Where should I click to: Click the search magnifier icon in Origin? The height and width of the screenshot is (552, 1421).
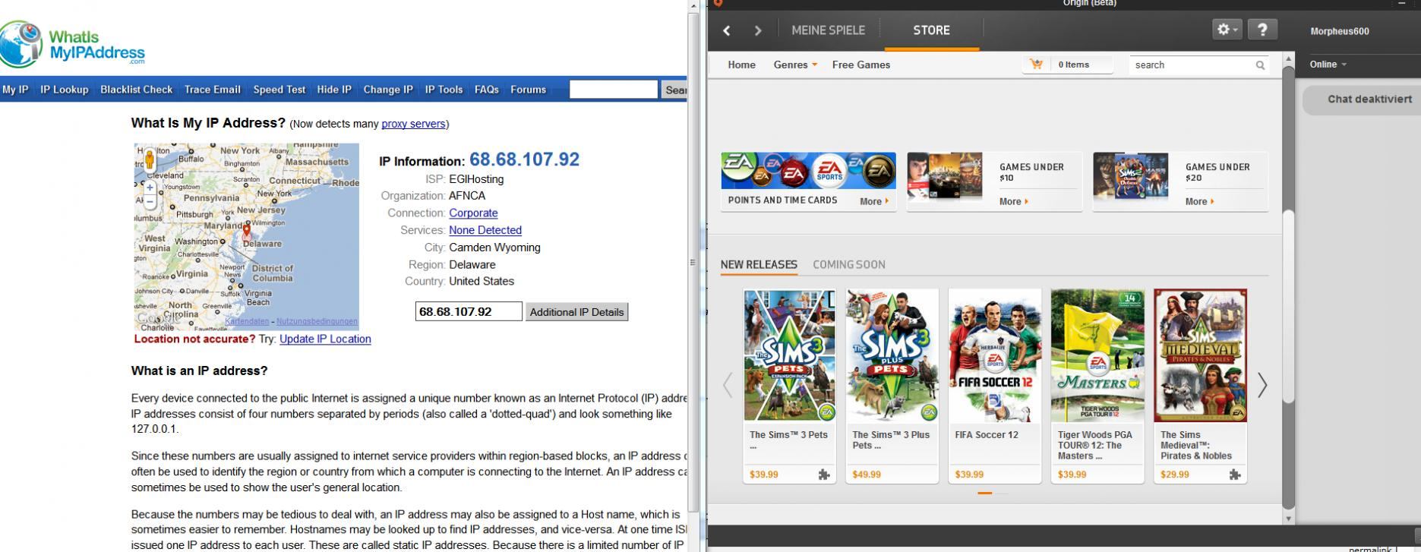click(x=1260, y=65)
